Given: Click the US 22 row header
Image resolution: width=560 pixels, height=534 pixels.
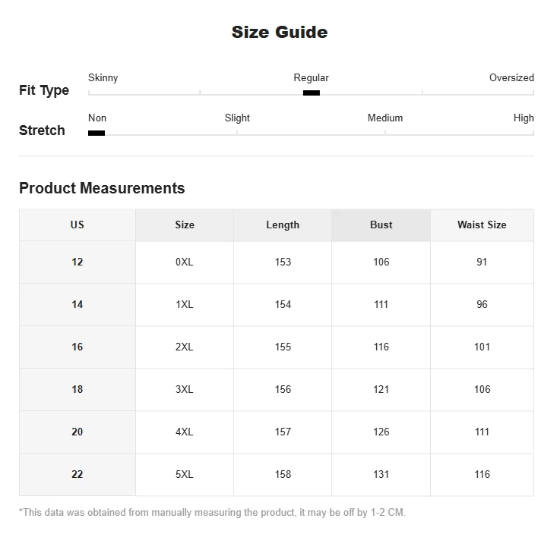Looking at the screenshot, I should point(78,474).
